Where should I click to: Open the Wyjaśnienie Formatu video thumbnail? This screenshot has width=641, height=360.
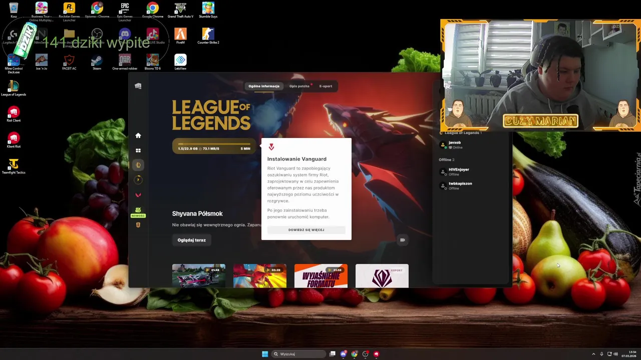tap(321, 276)
